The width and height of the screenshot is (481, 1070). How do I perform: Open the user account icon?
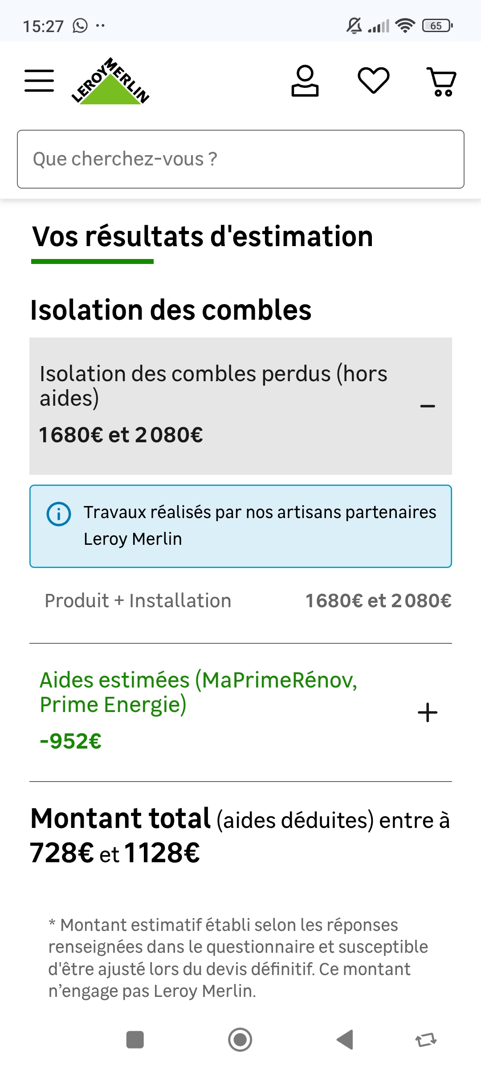305,81
